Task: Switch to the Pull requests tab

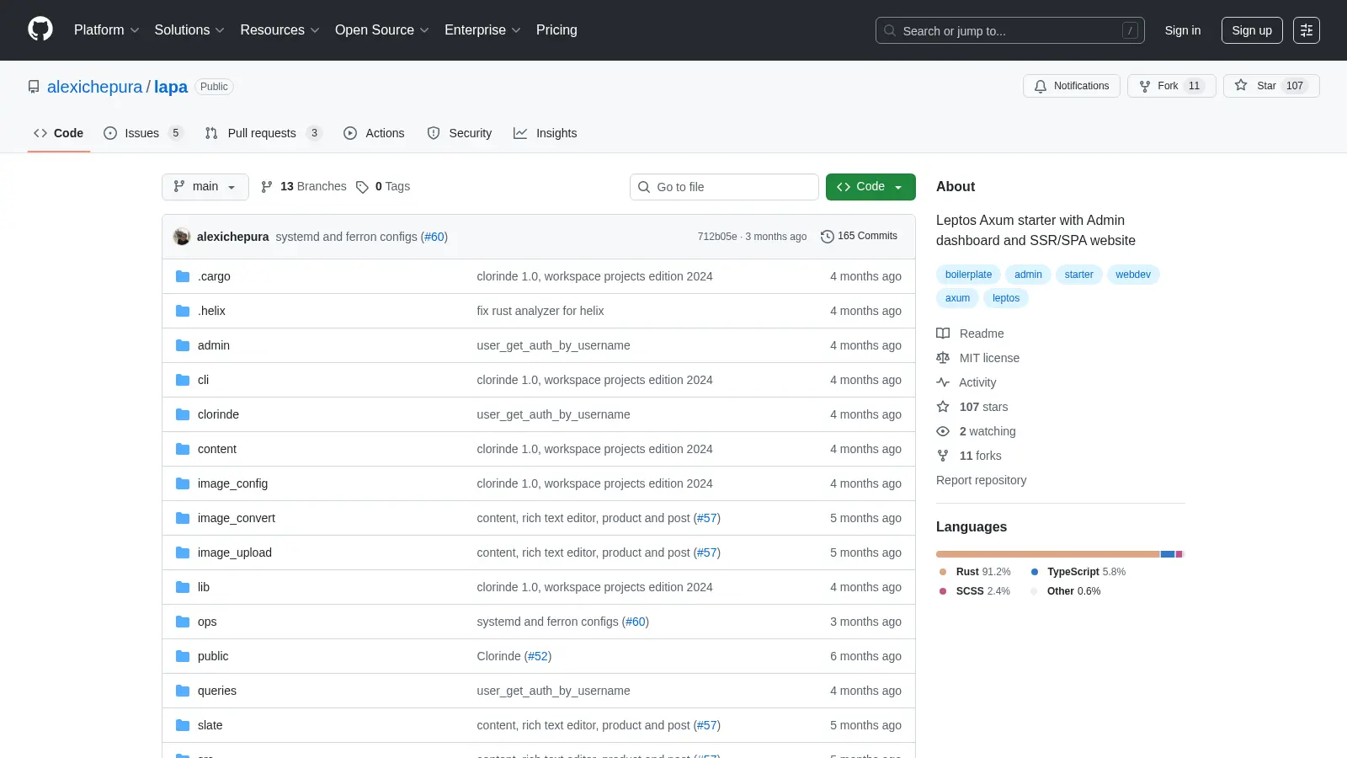Action: click(263, 133)
